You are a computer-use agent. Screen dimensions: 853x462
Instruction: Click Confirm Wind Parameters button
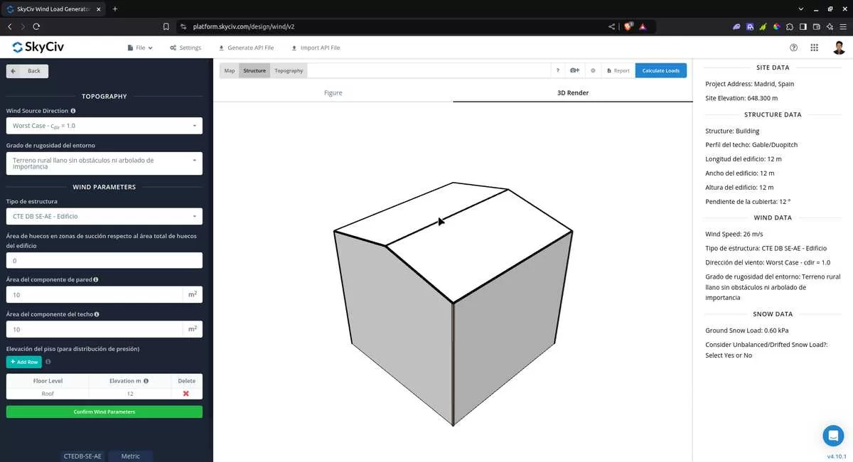(104, 412)
